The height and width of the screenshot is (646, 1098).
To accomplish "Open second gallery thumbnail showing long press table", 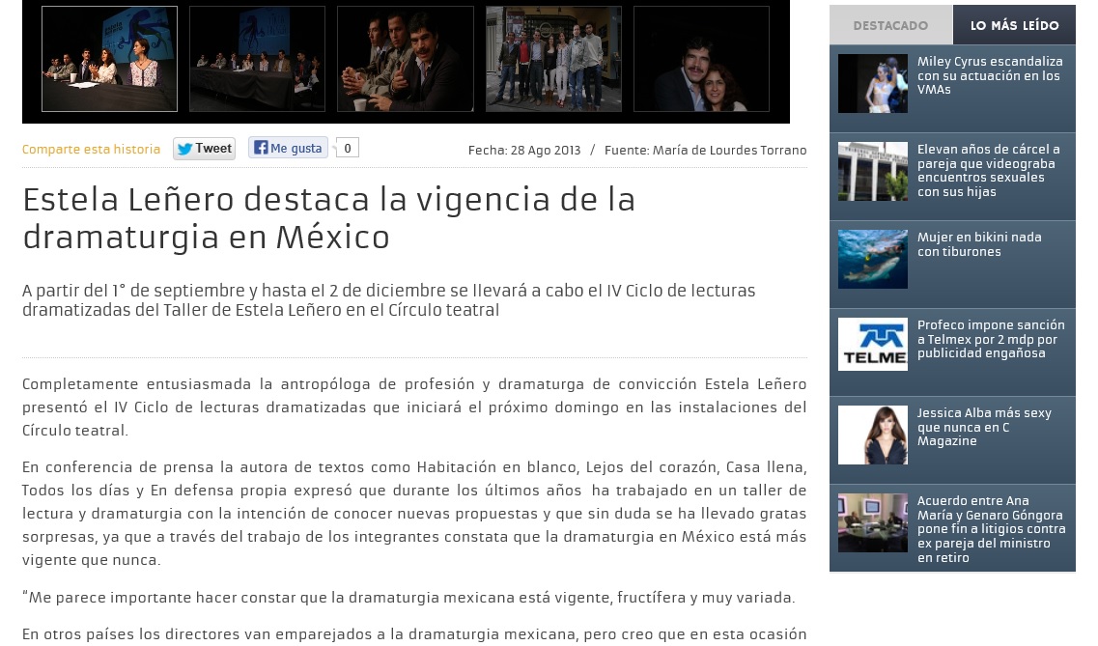I will [x=257, y=59].
